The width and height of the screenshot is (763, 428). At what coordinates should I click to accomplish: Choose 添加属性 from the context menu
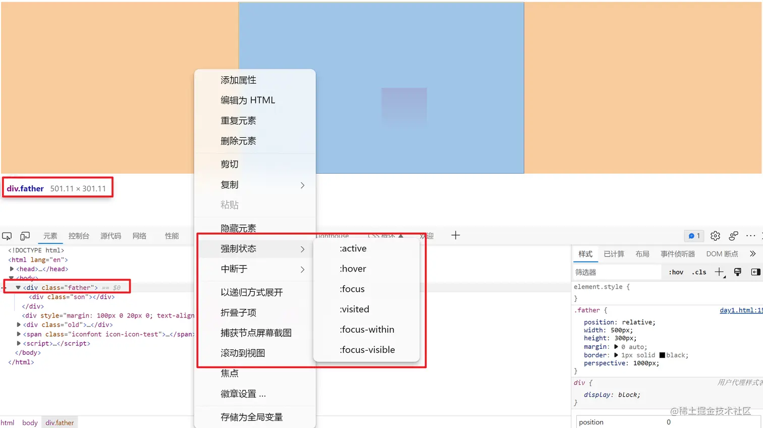pos(255,80)
